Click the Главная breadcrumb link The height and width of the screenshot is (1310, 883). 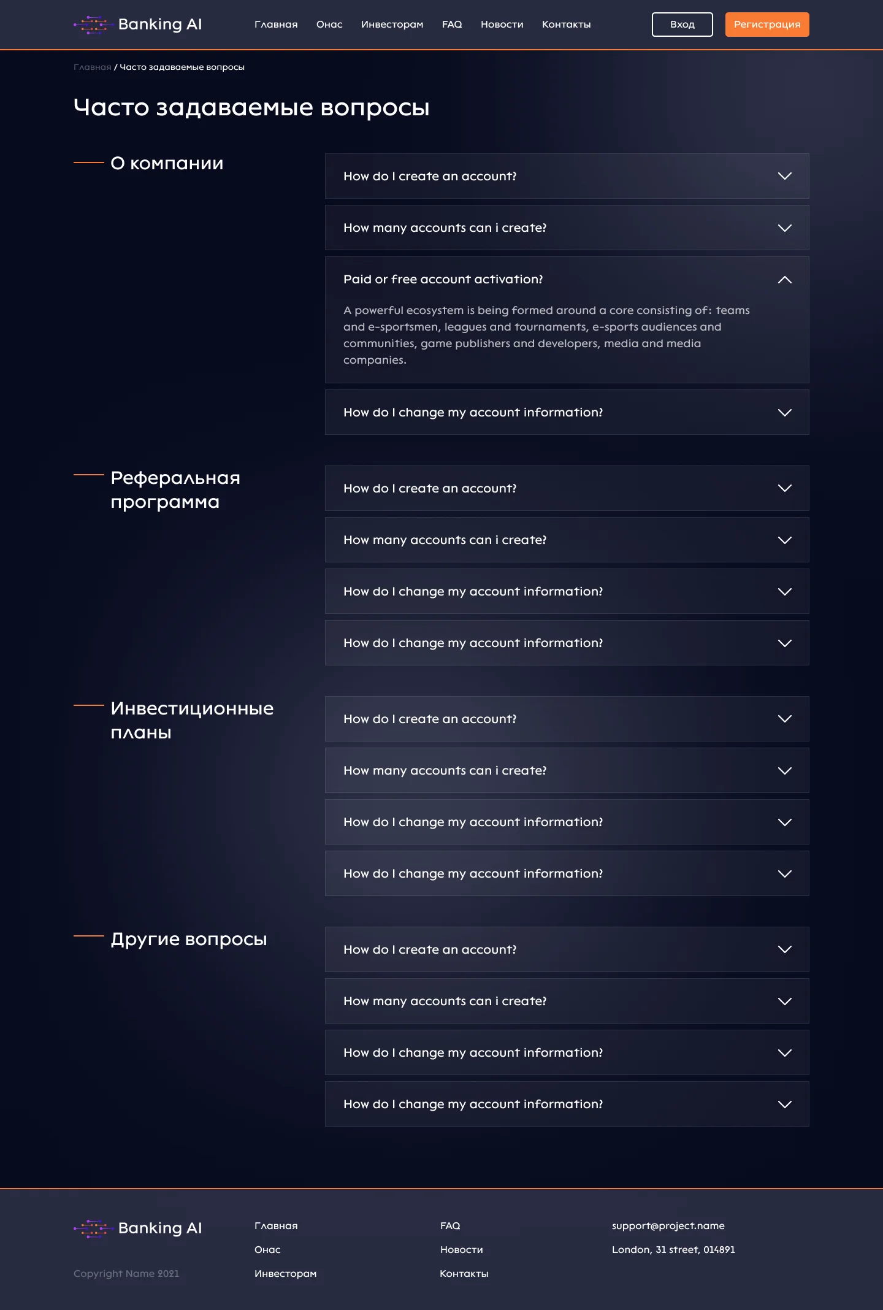coord(92,67)
